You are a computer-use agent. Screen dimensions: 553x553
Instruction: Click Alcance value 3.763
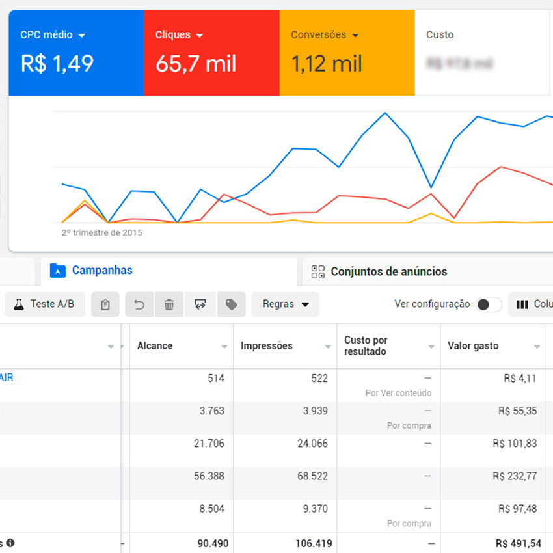tap(211, 411)
